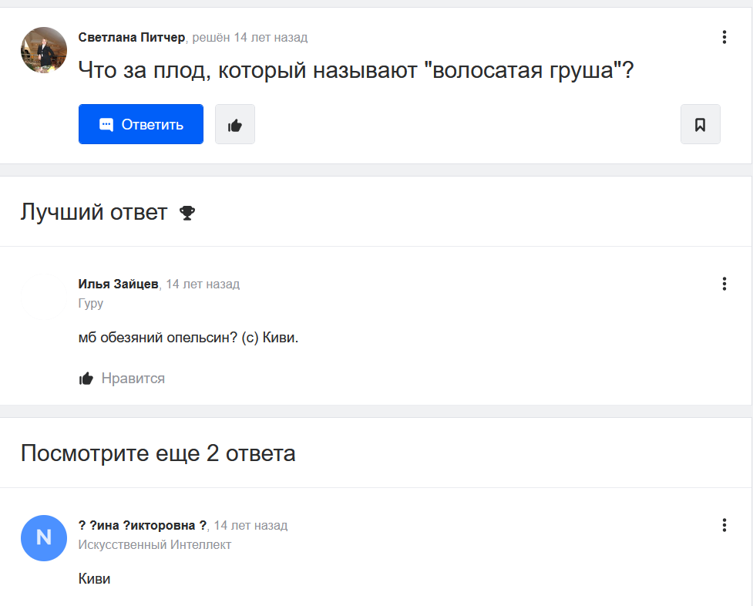Click the Нравится thumbs-up icon on the best answer
Viewport: 753px width, 606px height.
click(x=86, y=379)
